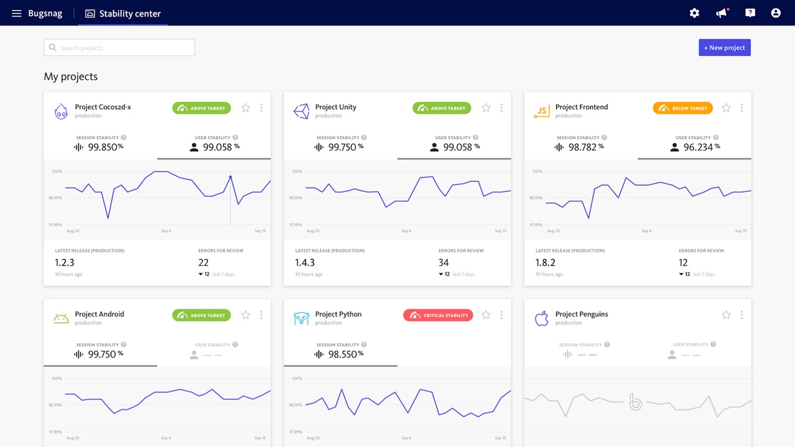Open settings gear in top bar
Screen dimensions: 795x447
pyautogui.click(x=694, y=13)
